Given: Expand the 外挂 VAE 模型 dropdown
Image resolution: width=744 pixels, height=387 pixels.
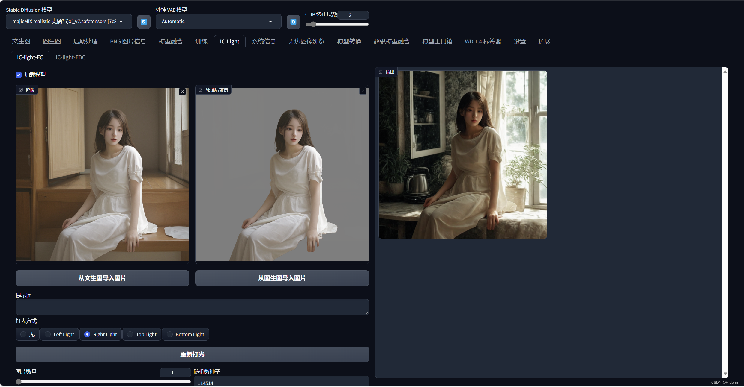Looking at the screenshot, I should (218, 22).
